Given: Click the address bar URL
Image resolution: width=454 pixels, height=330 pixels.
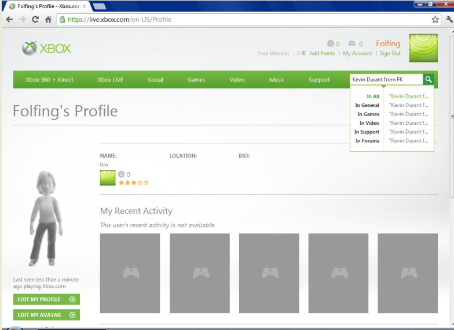Looking at the screenshot, I should coord(119,20).
